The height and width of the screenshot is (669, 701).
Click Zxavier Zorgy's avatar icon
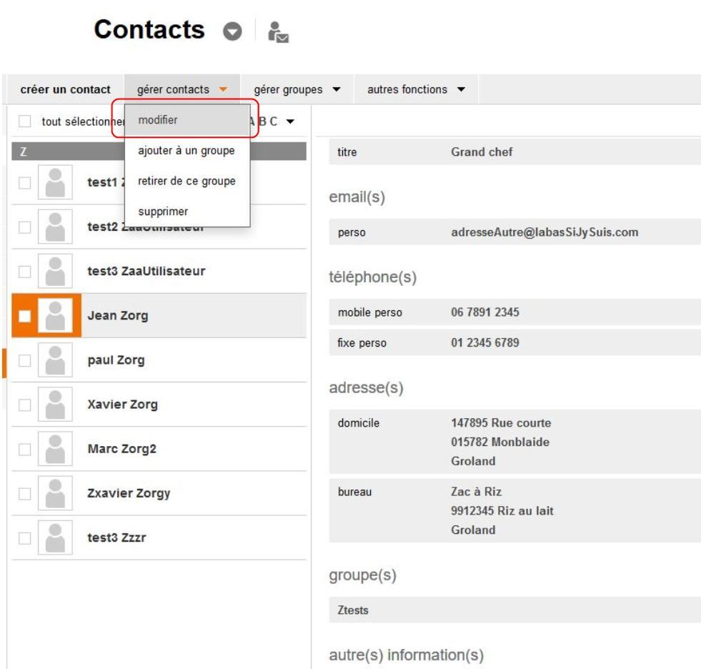pos(55,493)
